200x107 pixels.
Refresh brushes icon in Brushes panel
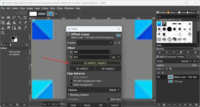tap(188, 52)
